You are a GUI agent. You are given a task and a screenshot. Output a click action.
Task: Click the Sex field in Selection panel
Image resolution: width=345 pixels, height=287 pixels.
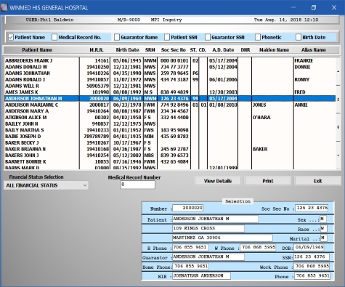coord(323,219)
